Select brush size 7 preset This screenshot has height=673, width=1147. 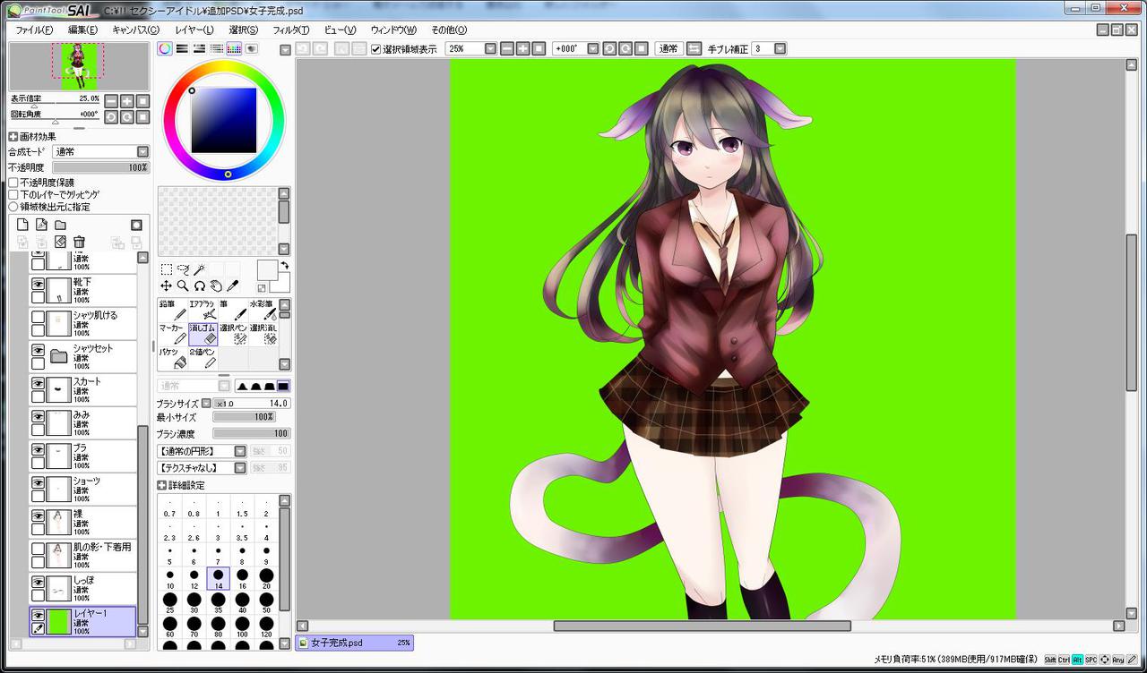coord(219,554)
